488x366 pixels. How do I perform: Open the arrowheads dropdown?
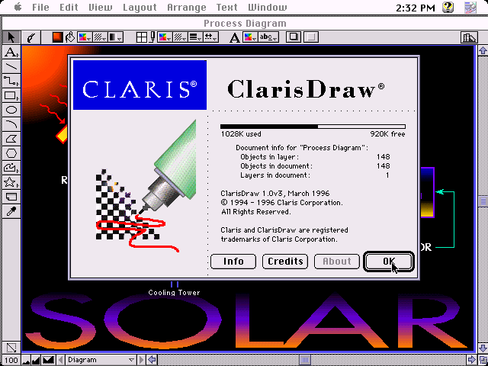click(x=211, y=37)
